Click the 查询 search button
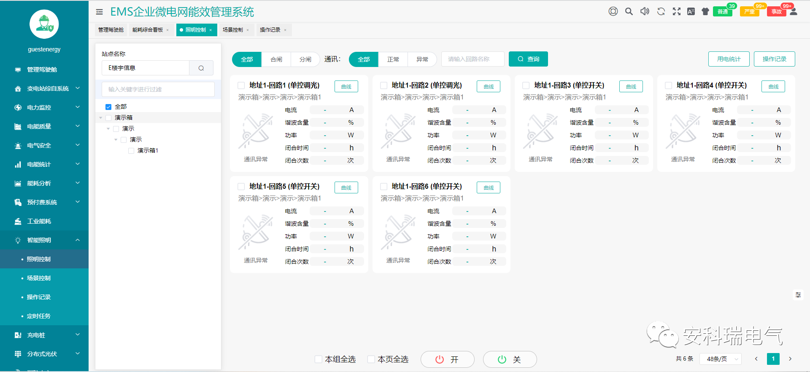The image size is (810, 372). (x=528, y=59)
